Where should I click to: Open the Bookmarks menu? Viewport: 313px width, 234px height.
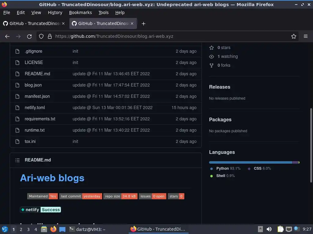click(80, 12)
